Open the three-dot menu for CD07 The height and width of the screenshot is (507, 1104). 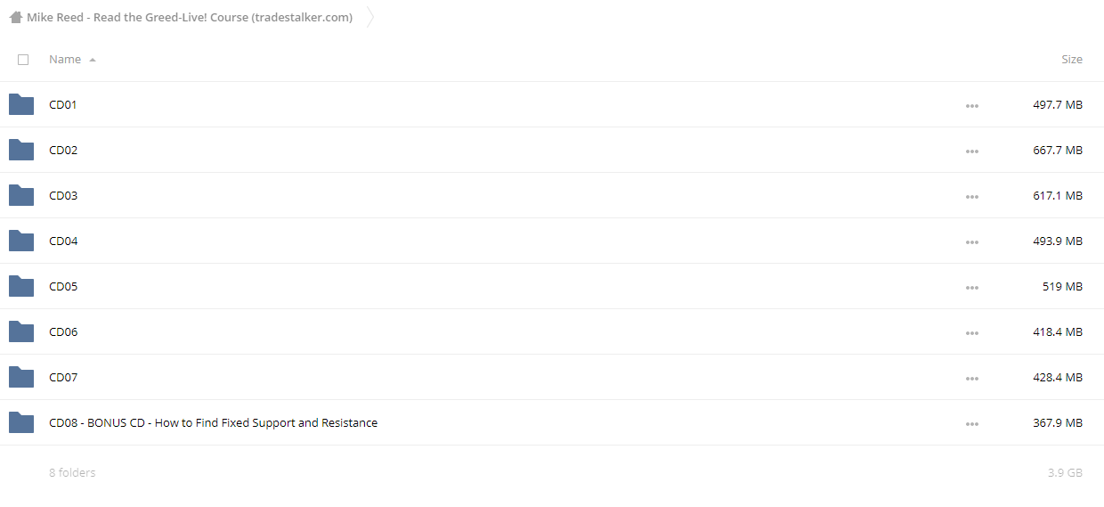[x=971, y=379]
